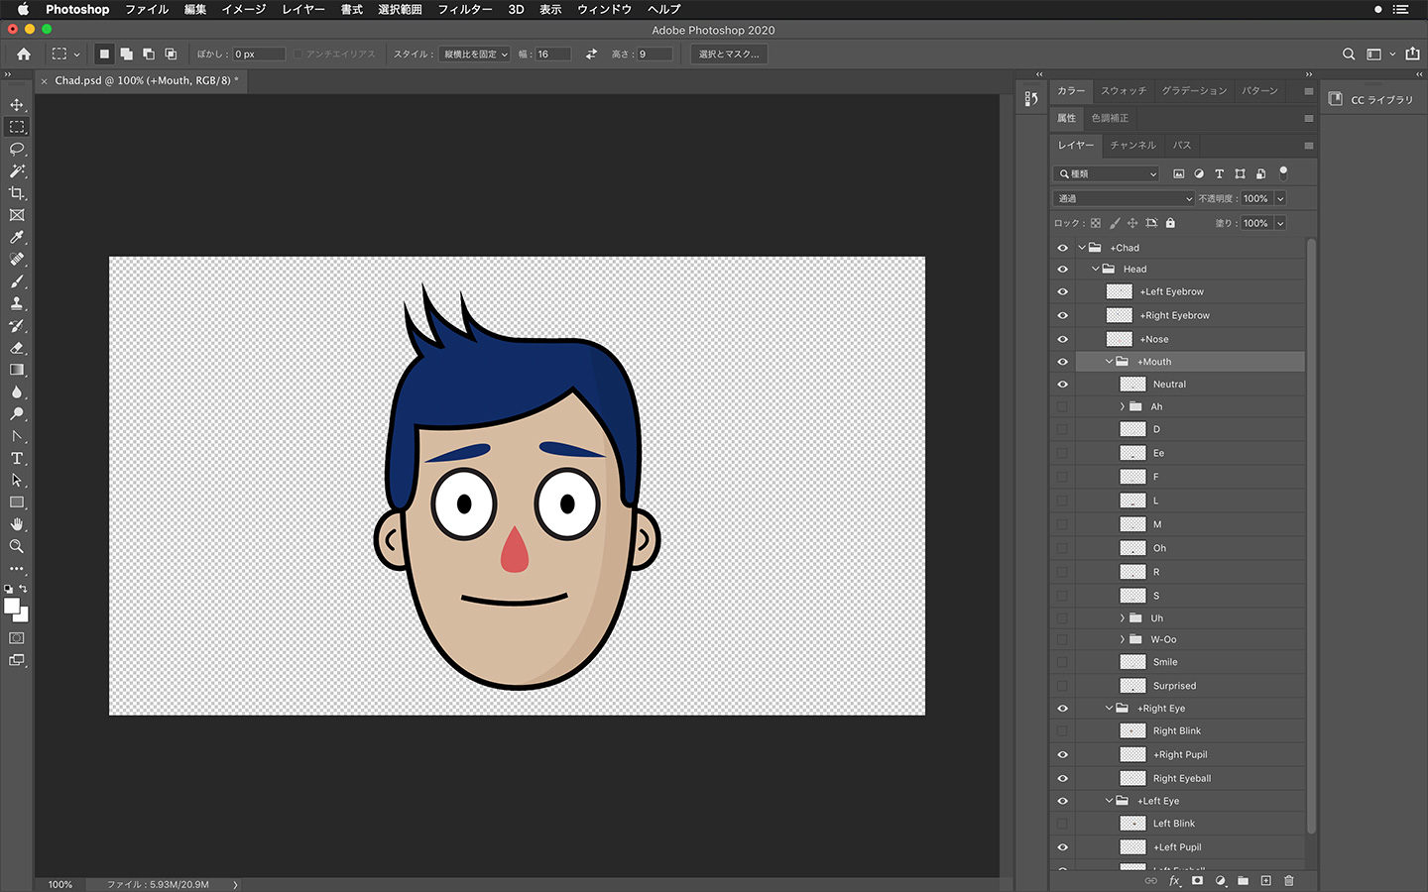Select the Horizontal Type tool
This screenshot has height=892, width=1428.
pos(17,458)
